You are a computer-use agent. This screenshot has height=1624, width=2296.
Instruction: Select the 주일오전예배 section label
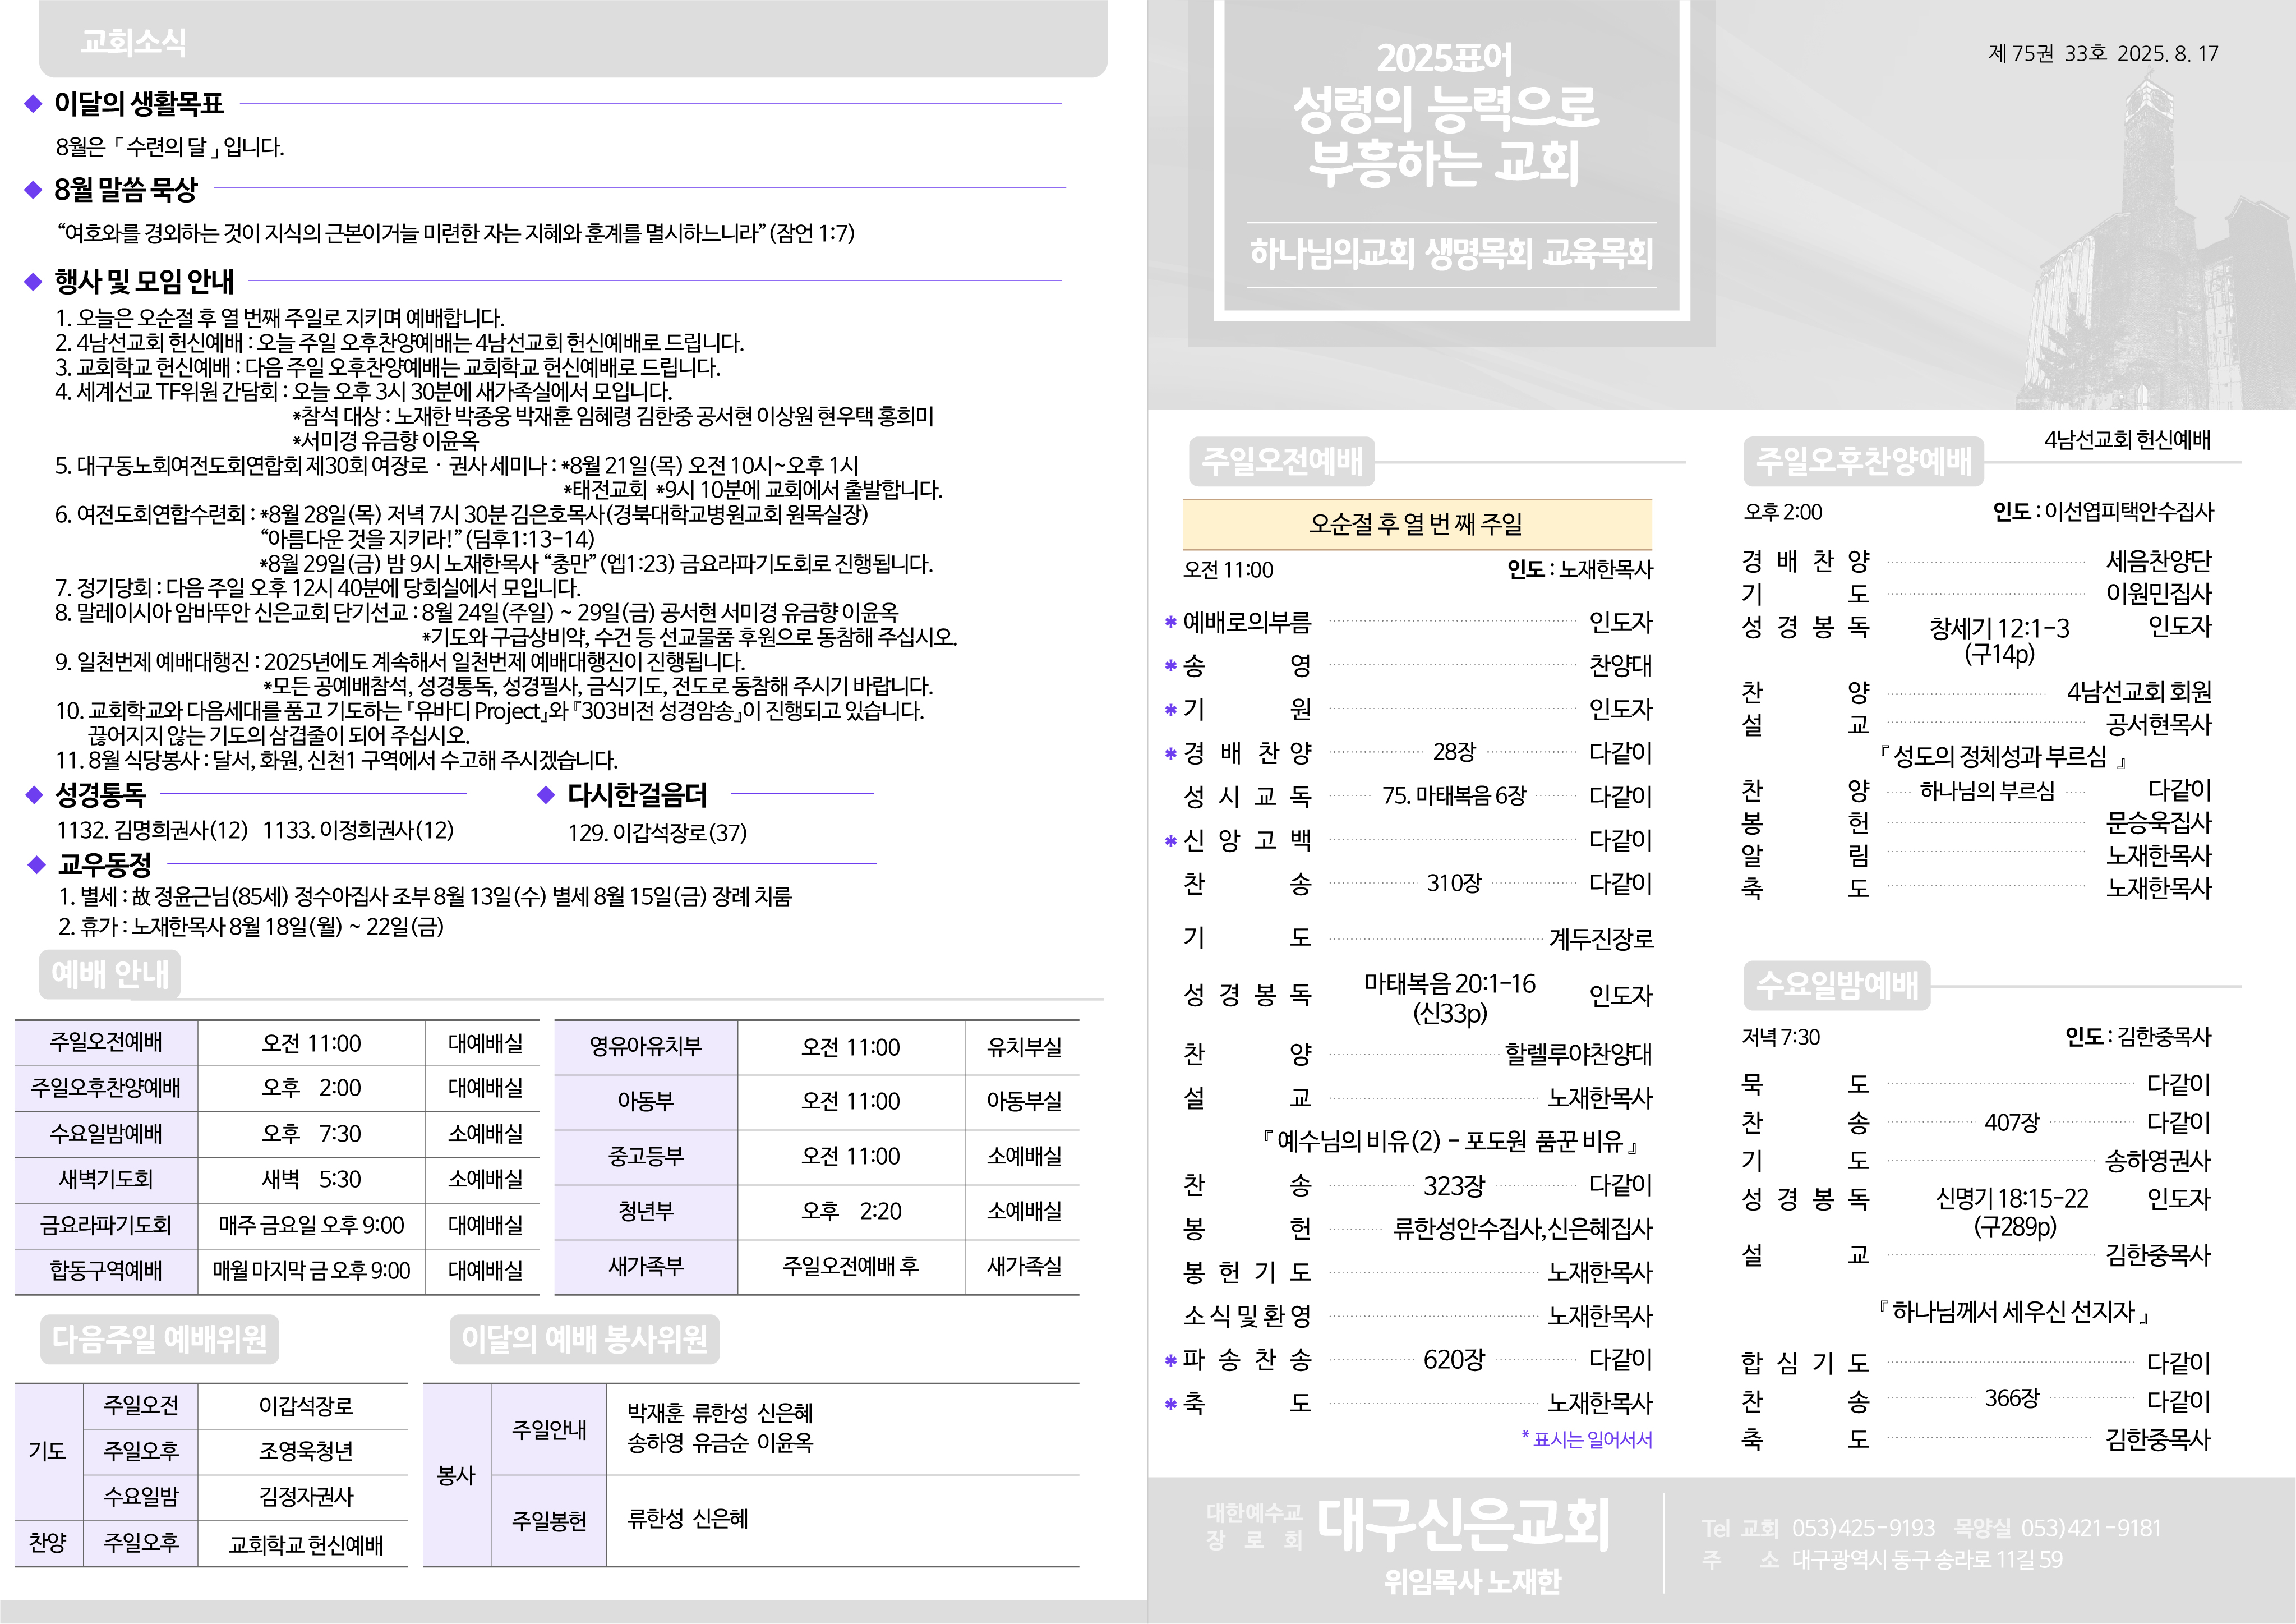point(1282,461)
